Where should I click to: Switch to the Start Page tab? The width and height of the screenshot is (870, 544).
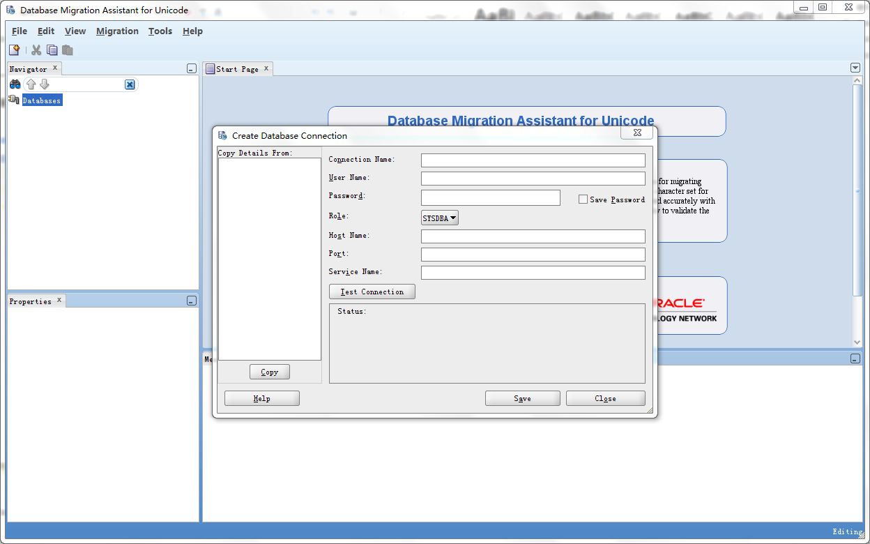pos(237,69)
